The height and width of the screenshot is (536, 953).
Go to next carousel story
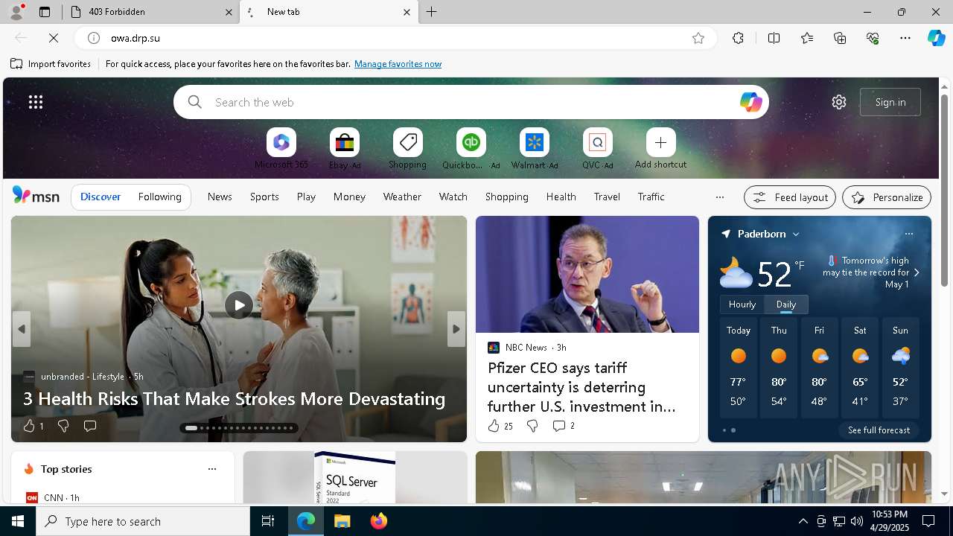456,329
